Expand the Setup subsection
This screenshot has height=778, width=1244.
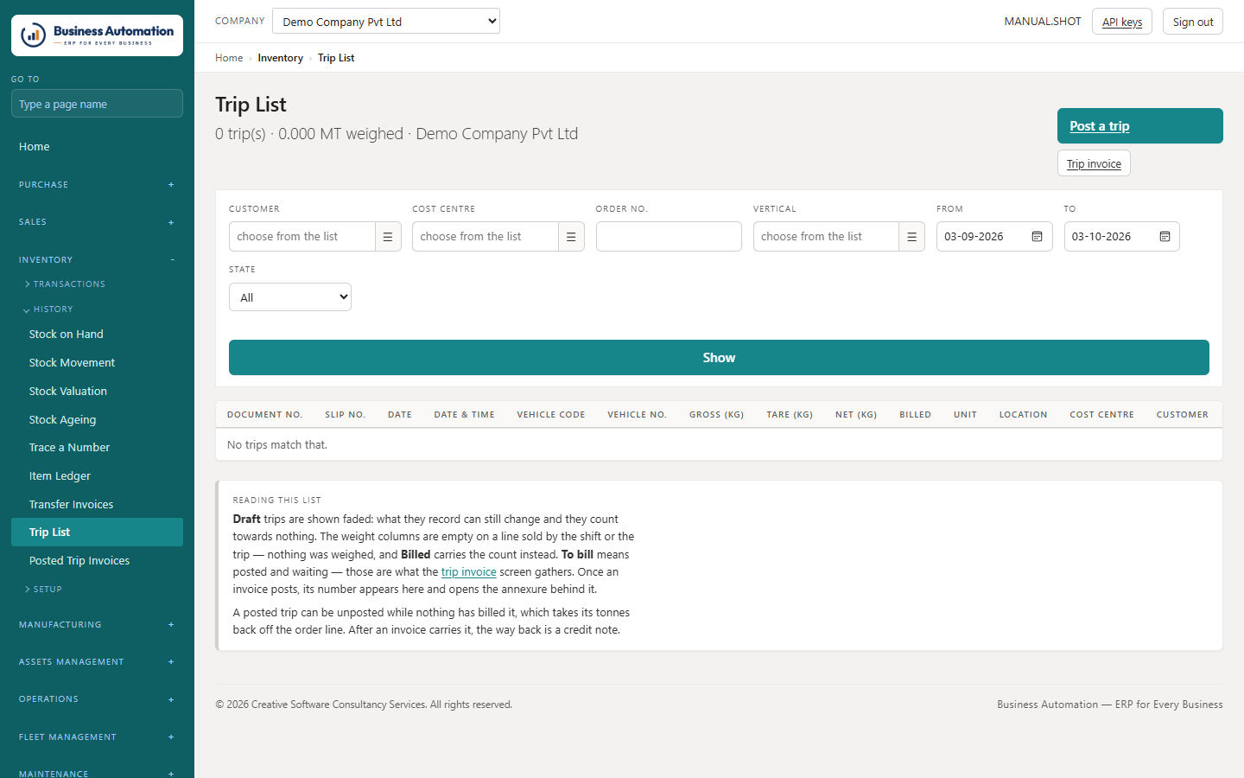tap(43, 590)
